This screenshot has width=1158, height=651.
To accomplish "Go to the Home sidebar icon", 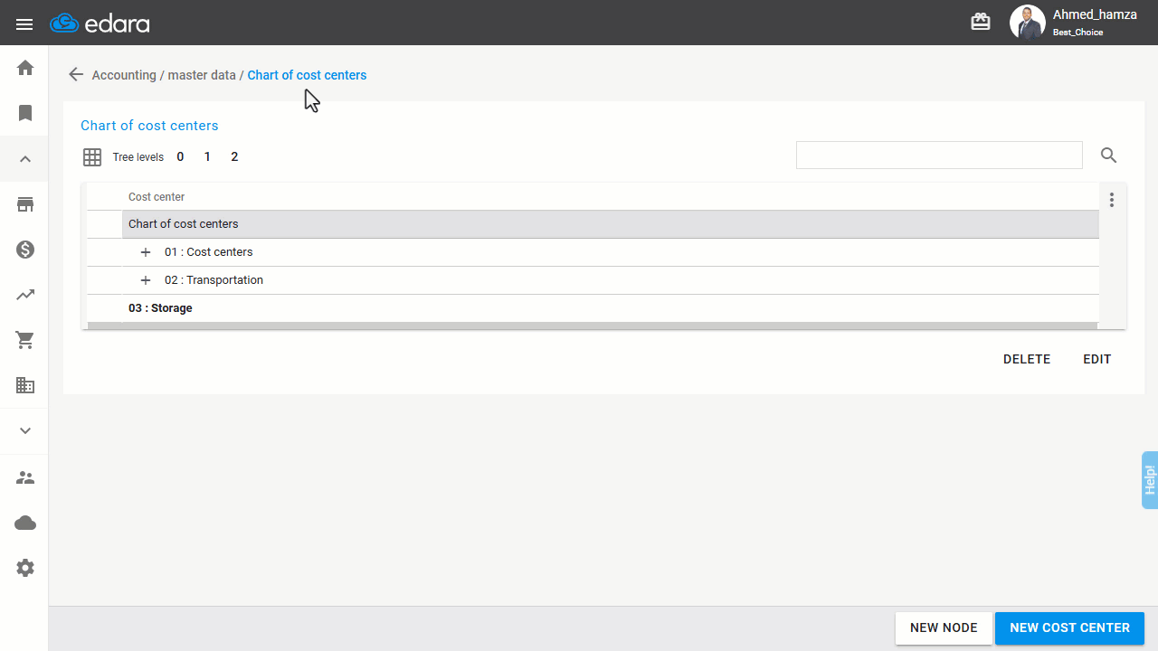I will (x=25, y=68).
